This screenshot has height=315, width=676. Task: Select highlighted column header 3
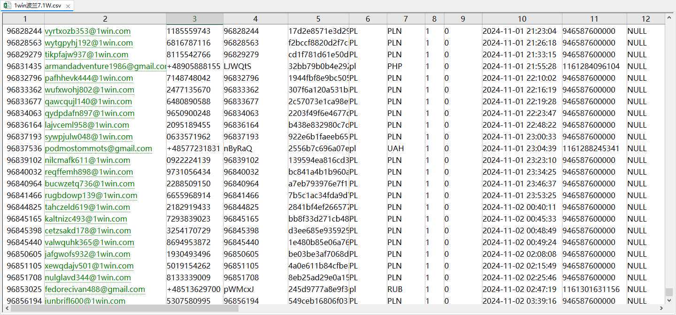tap(195, 19)
